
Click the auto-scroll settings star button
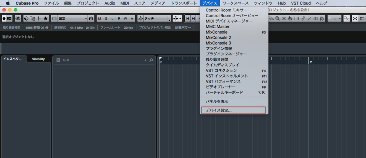[180, 19]
